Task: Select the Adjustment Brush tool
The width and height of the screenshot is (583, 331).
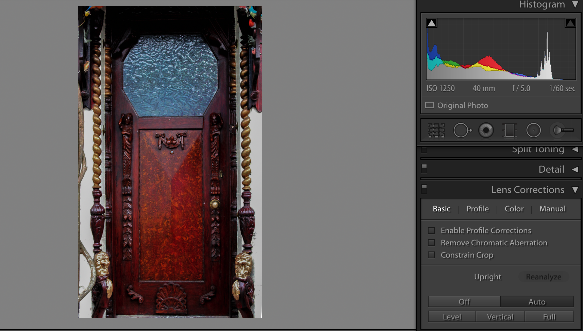Action: [563, 130]
